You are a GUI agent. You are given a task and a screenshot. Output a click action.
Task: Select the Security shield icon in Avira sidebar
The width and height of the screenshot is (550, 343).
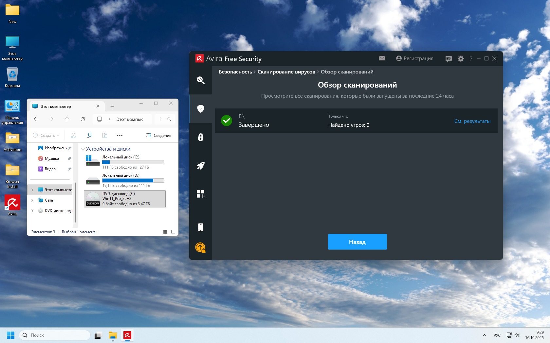coord(200,109)
